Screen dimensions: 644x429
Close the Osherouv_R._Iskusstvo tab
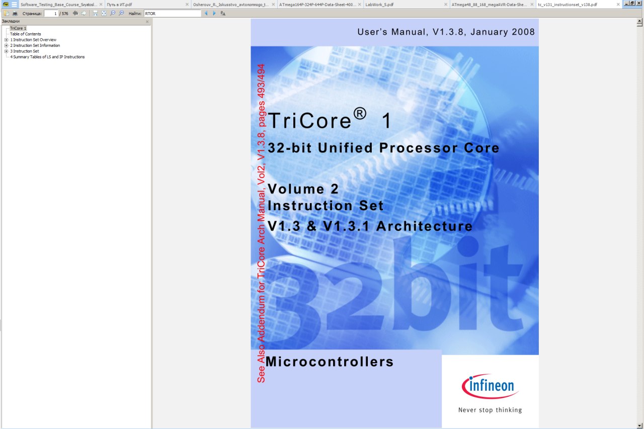coord(274,4)
